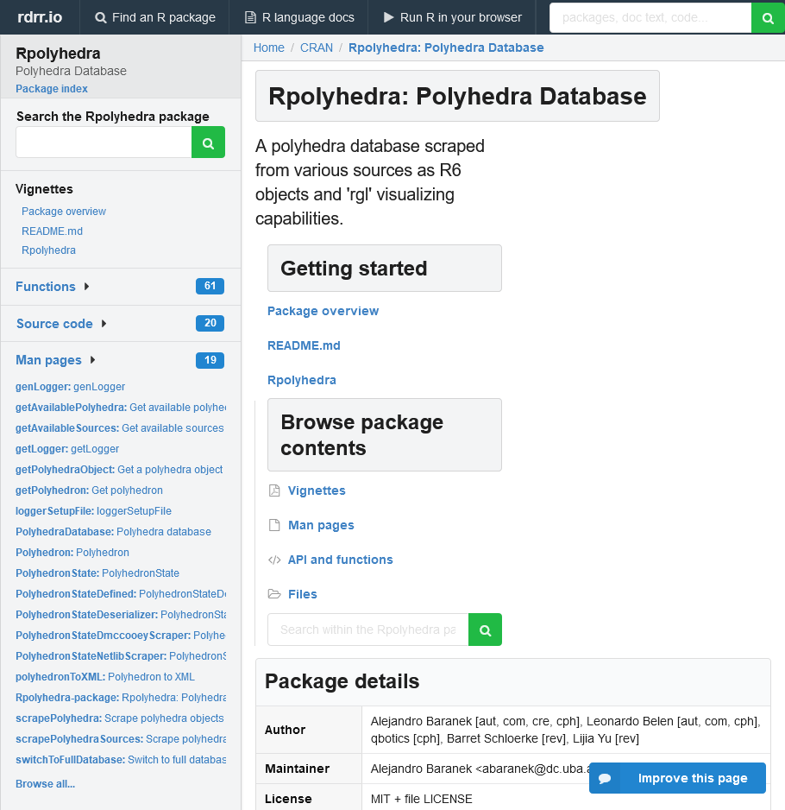Click the document icon beside R language docs
Screen dimensions: 785x810
coord(250,17)
